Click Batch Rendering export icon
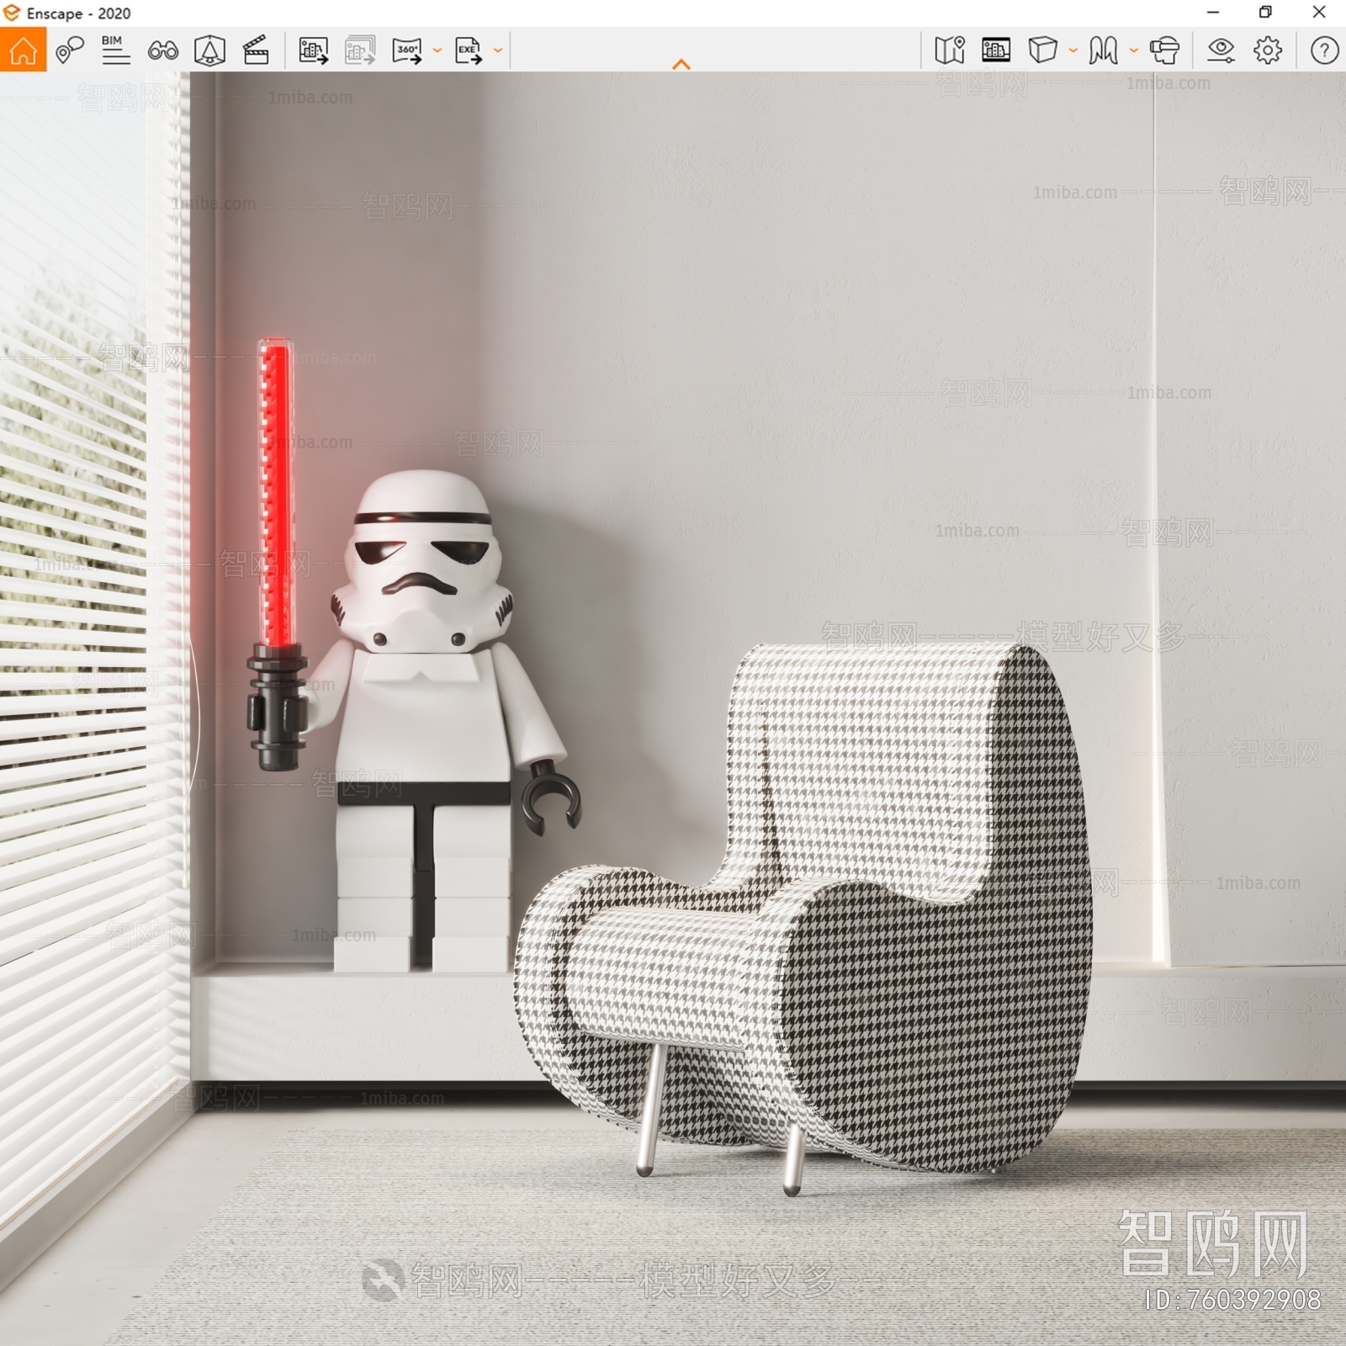 pos(360,50)
